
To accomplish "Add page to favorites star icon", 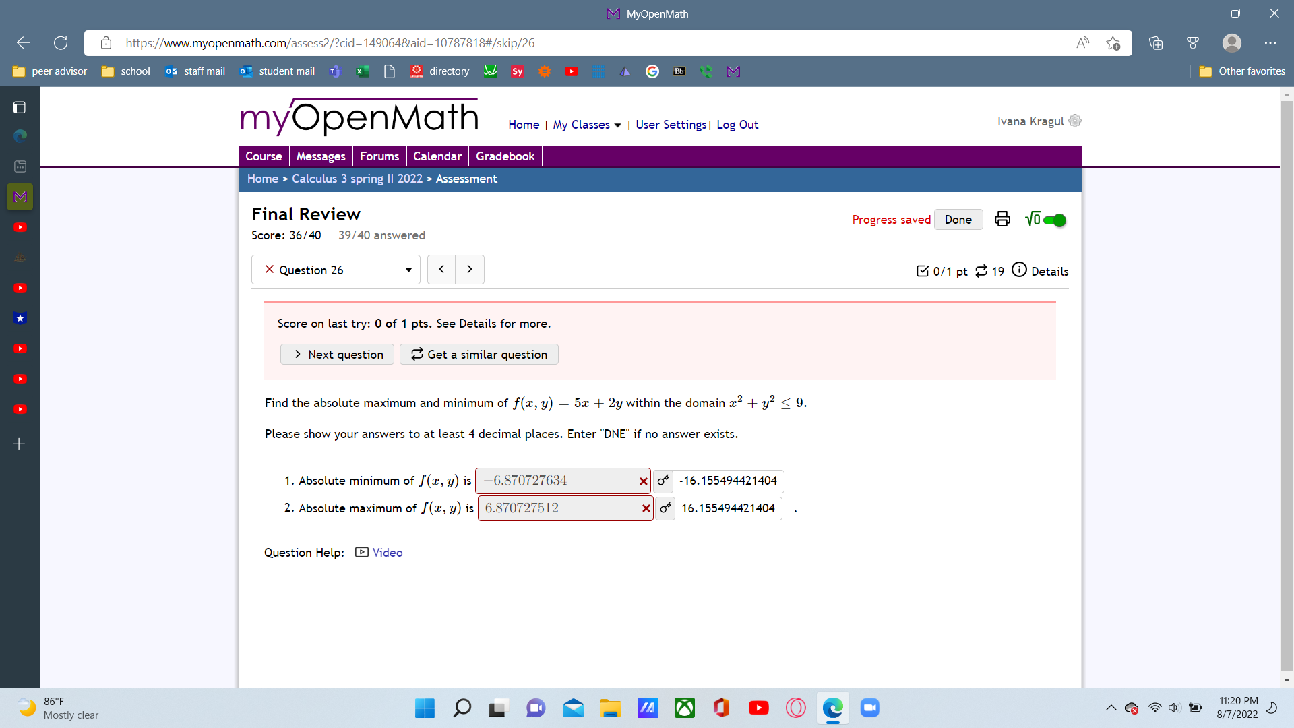I will 1113,43.
